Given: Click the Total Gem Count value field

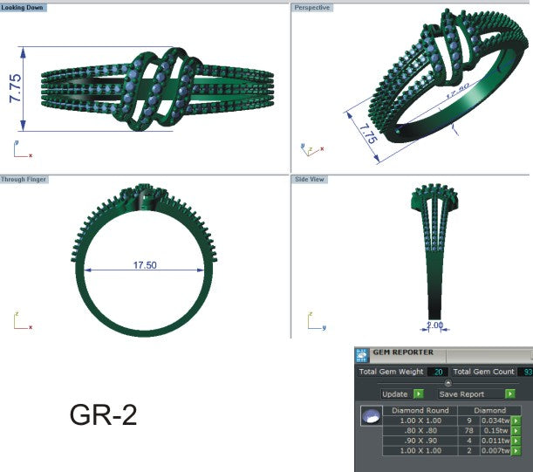Looking at the screenshot, I should tap(525, 372).
